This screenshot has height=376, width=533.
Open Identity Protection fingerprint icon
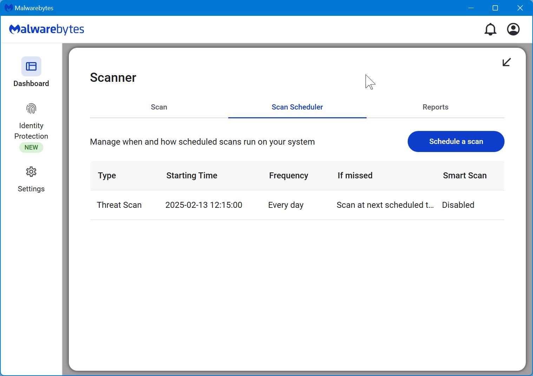pyautogui.click(x=31, y=108)
